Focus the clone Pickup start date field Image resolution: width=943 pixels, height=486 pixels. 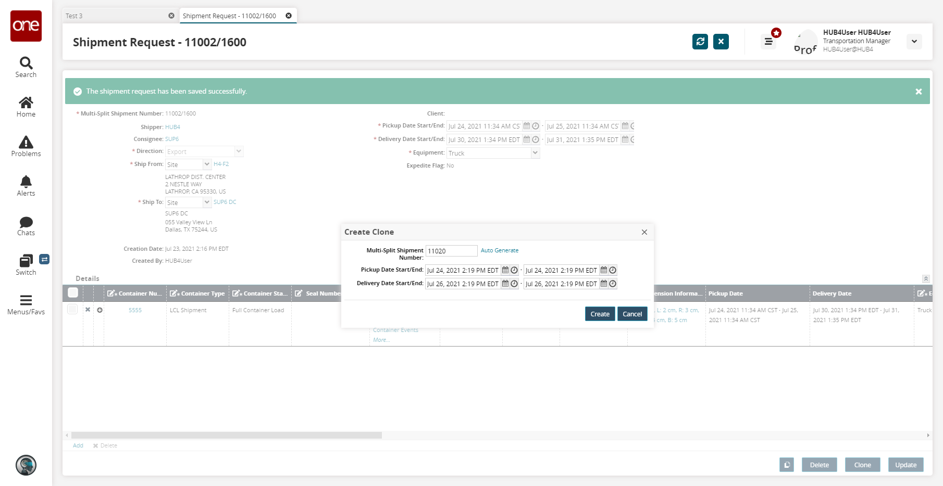pyautogui.click(x=463, y=270)
